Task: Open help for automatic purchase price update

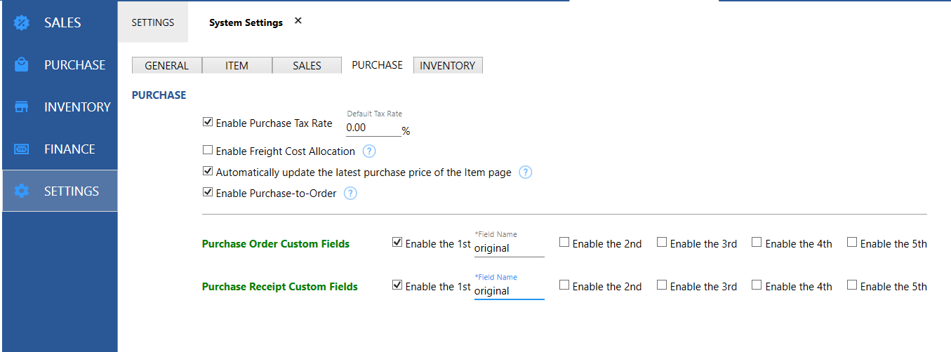Action: click(x=525, y=172)
